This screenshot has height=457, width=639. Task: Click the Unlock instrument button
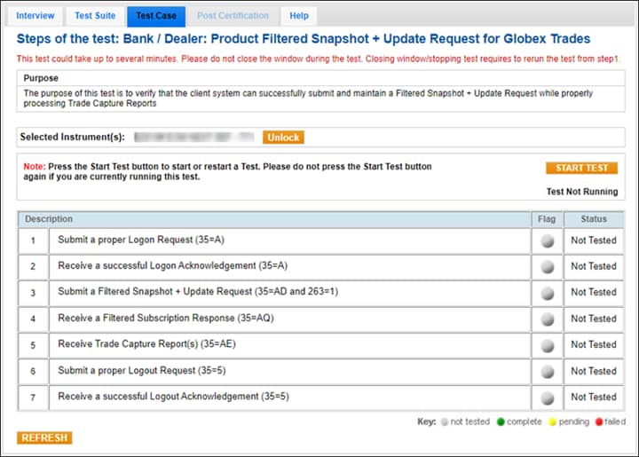coord(283,138)
